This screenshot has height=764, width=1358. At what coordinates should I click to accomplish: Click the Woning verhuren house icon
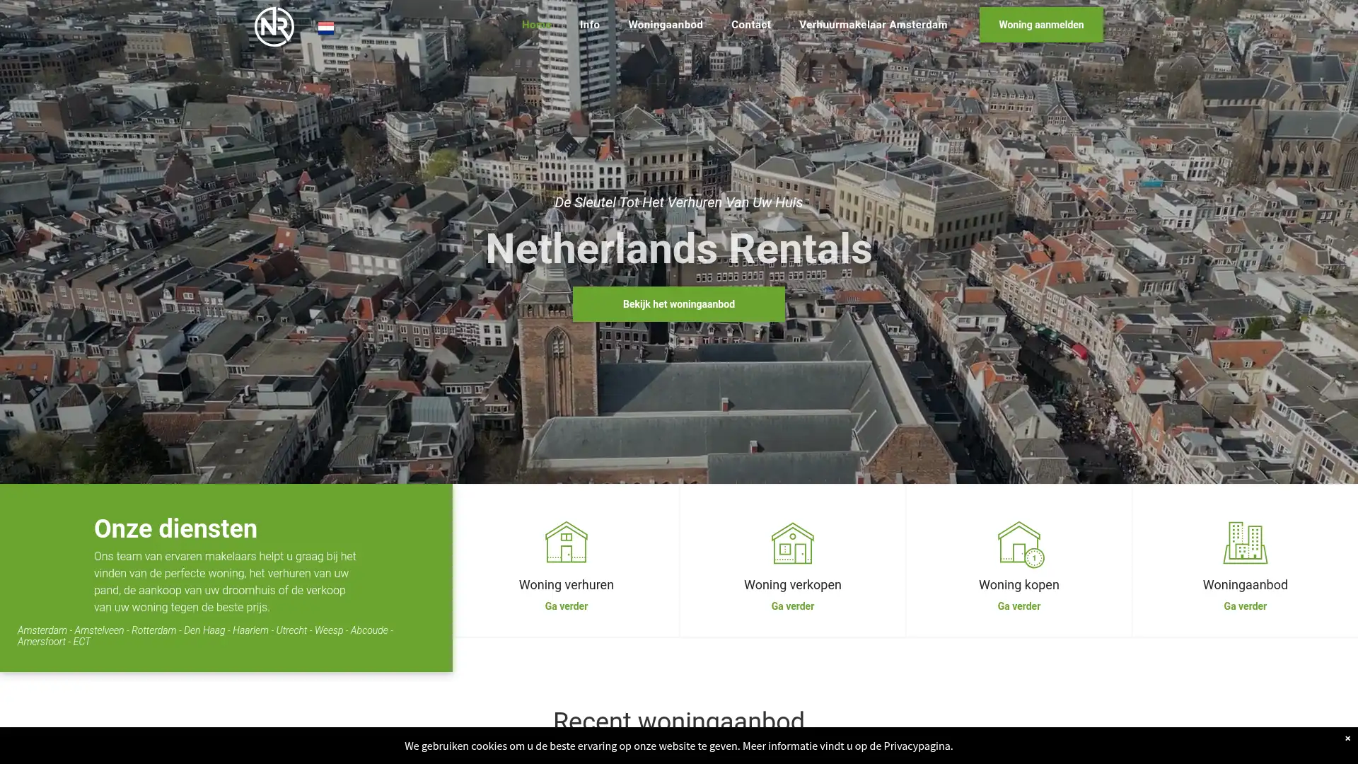pyautogui.click(x=566, y=542)
